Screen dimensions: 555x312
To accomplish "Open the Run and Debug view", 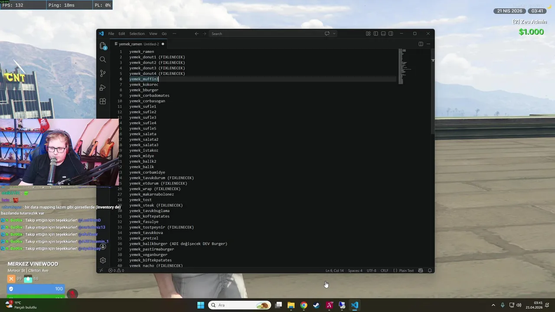I will point(103,87).
